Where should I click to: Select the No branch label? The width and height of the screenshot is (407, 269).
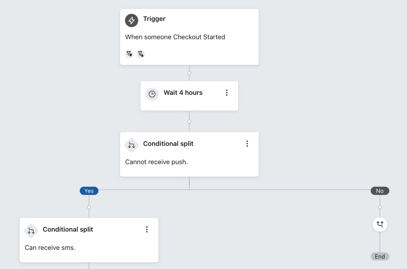380,191
